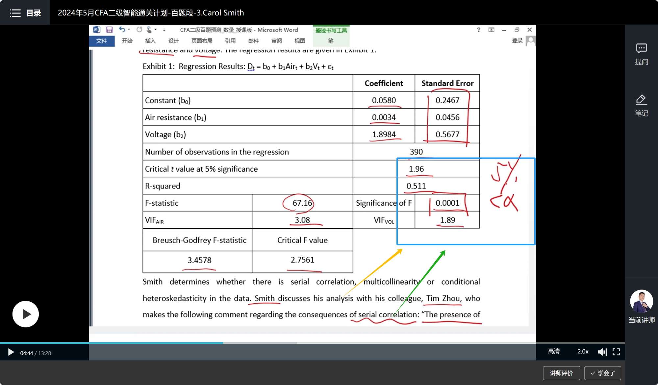Mark lesson as 学会了

click(602, 373)
